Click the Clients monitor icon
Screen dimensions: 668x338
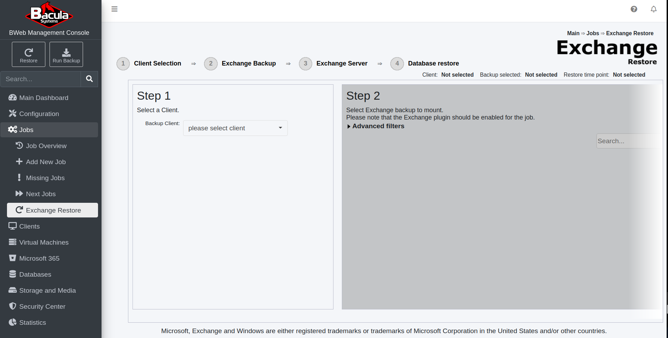click(13, 226)
